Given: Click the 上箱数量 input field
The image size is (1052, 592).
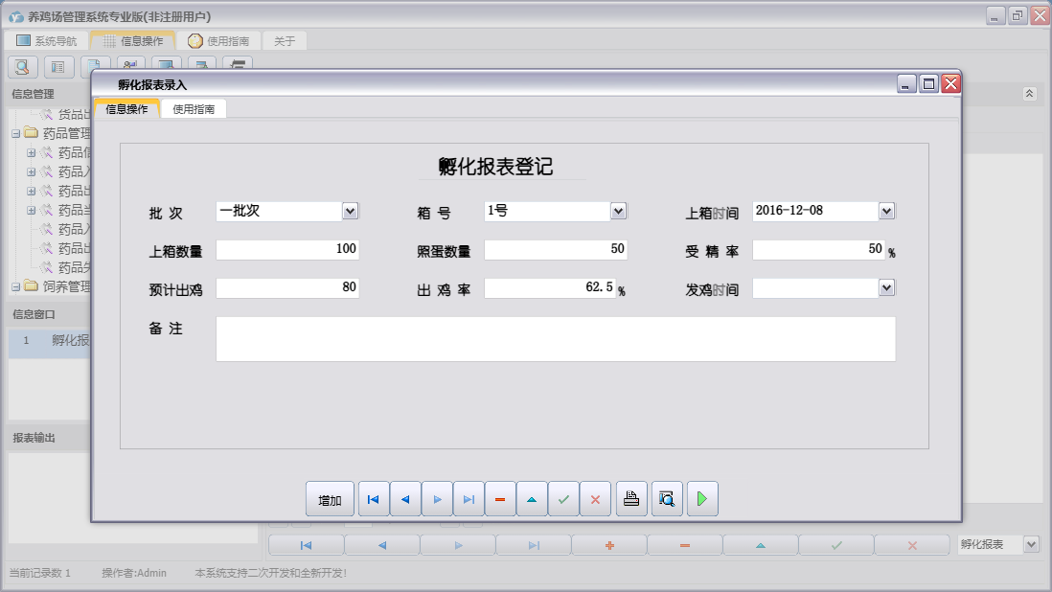Looking at the screenshot, I should pyautogui.click(x=287, y=250).
